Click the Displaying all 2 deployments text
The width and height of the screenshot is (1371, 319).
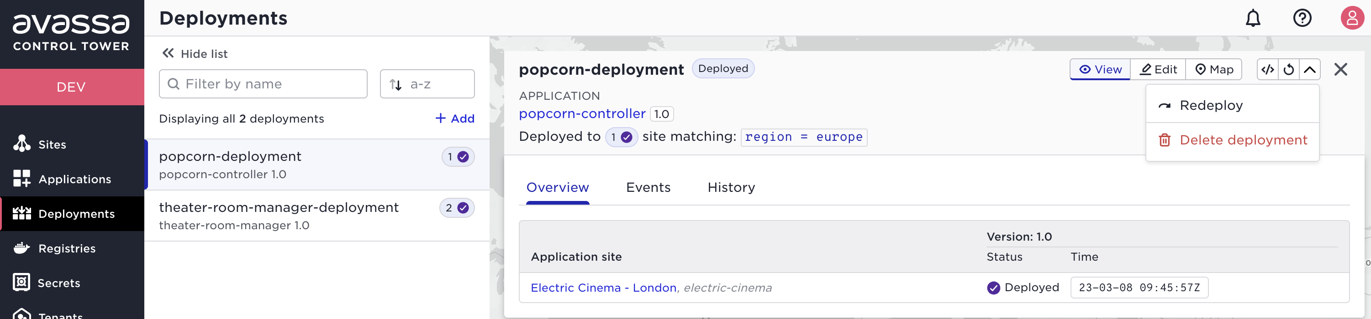tap(242, 118)
